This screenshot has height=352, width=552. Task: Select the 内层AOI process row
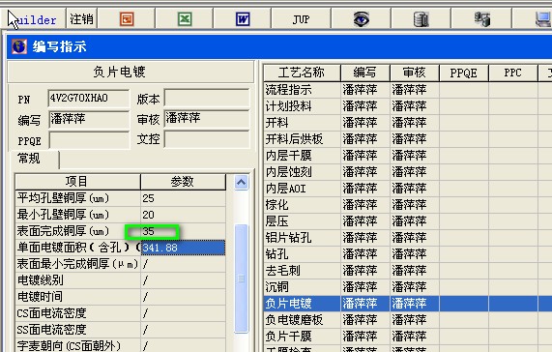point(408,189)
